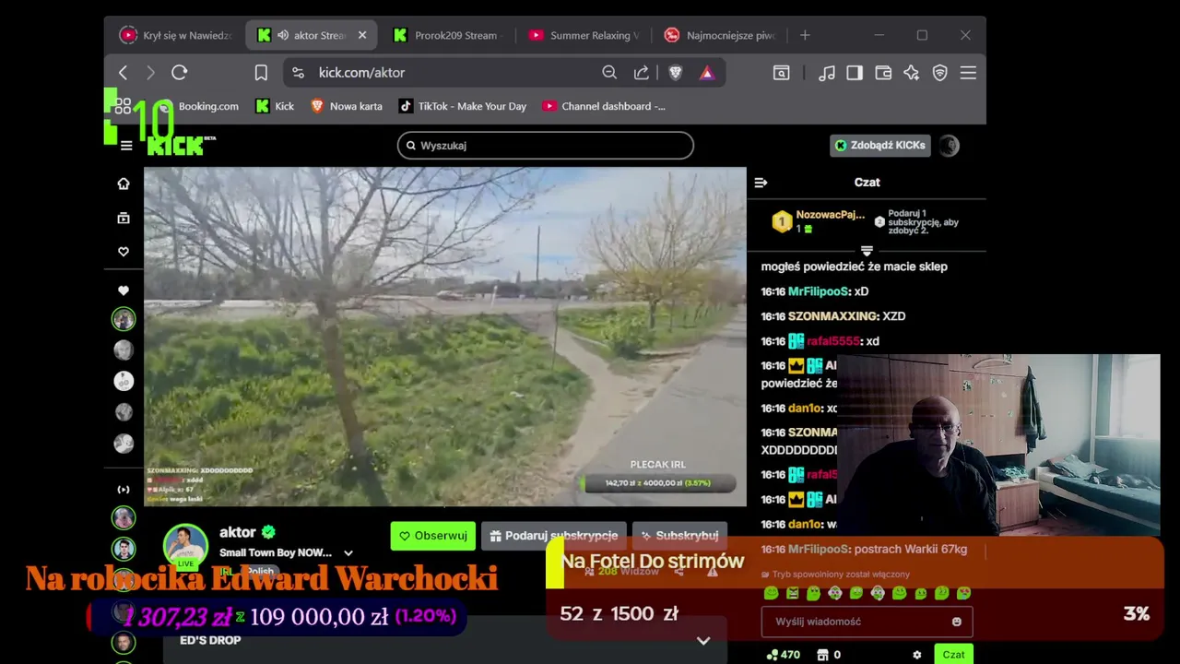Viewport: 1180px width, 664px height.
Task: Click the Wyszukaj search box
Action: (x=545, y=145)
